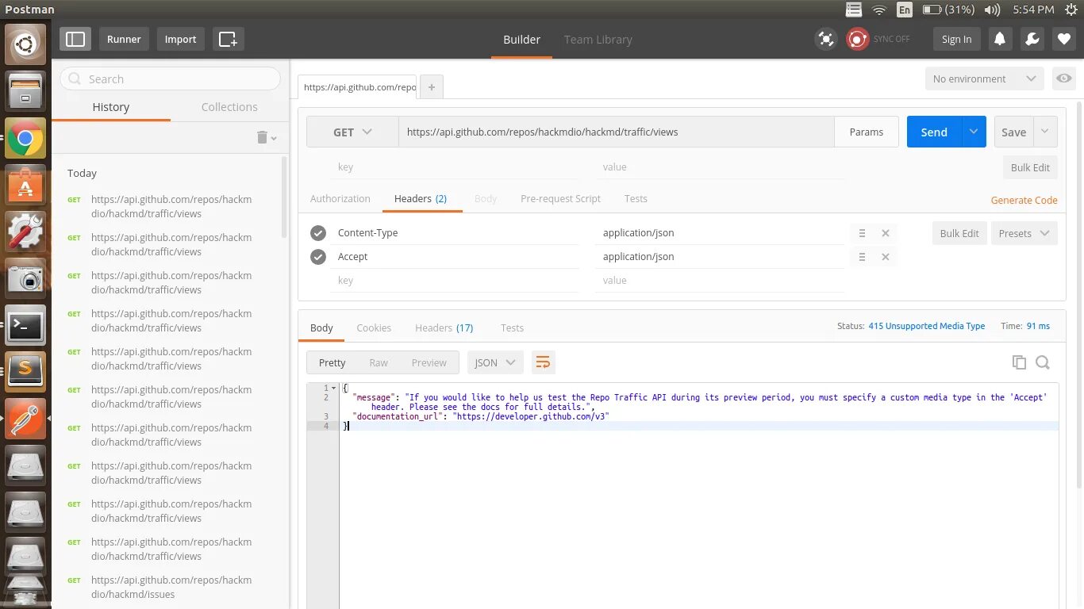
Task: Click the interceptor/proxy capture icon
Action: 826,39
